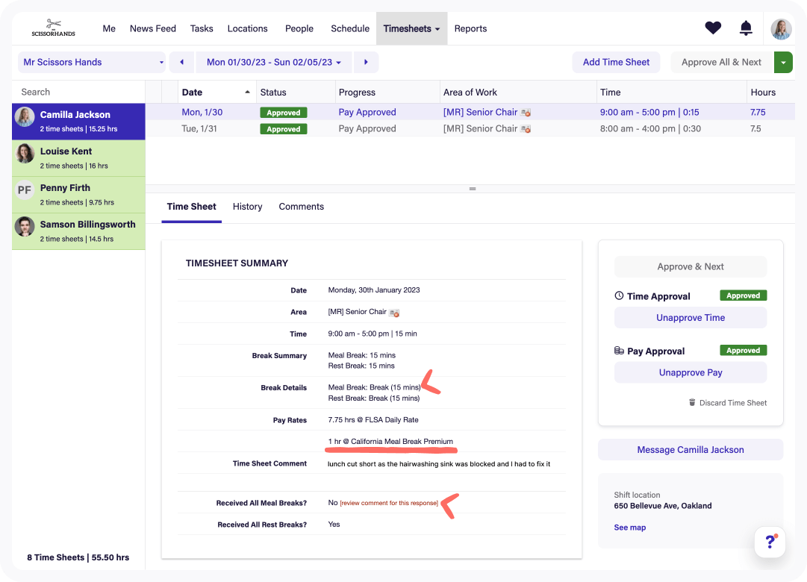Open See map link

[x=629, y=528]
